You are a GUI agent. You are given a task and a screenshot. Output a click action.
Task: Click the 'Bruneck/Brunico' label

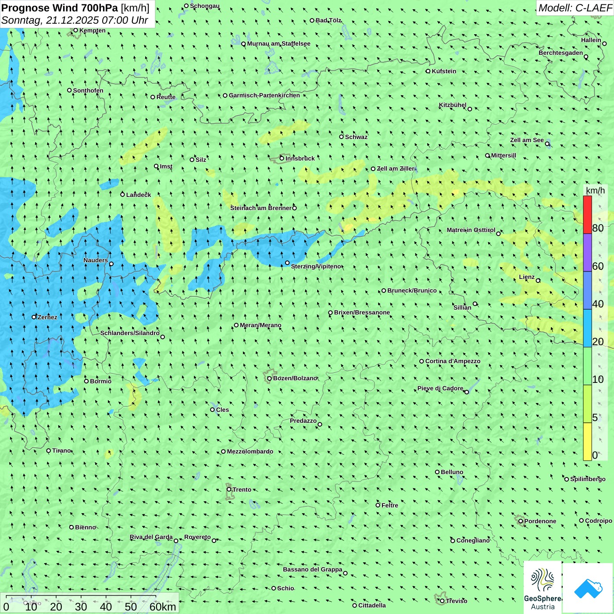412,290
